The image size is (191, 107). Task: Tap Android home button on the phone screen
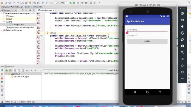click(147, 92)
